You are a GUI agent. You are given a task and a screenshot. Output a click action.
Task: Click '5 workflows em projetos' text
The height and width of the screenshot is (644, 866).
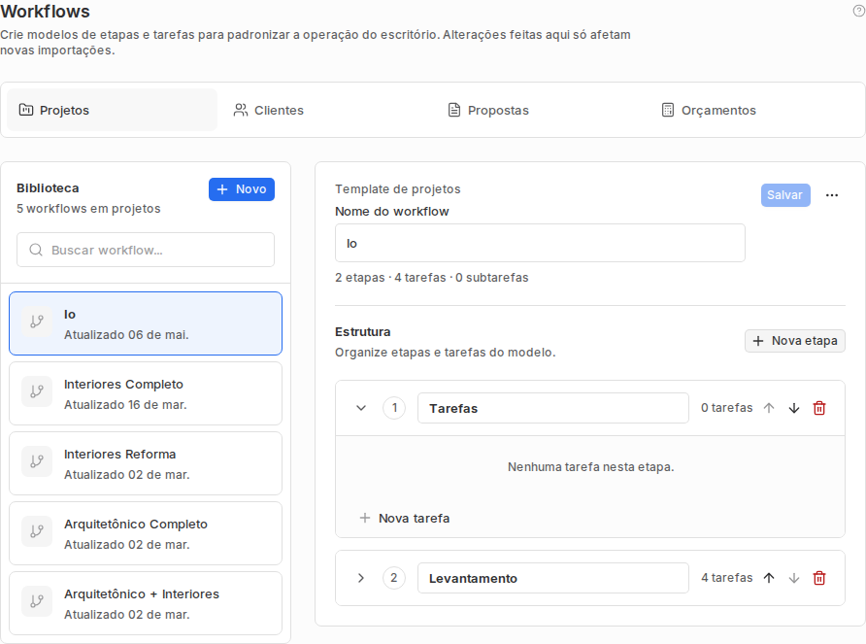click(x=88, y=209)
